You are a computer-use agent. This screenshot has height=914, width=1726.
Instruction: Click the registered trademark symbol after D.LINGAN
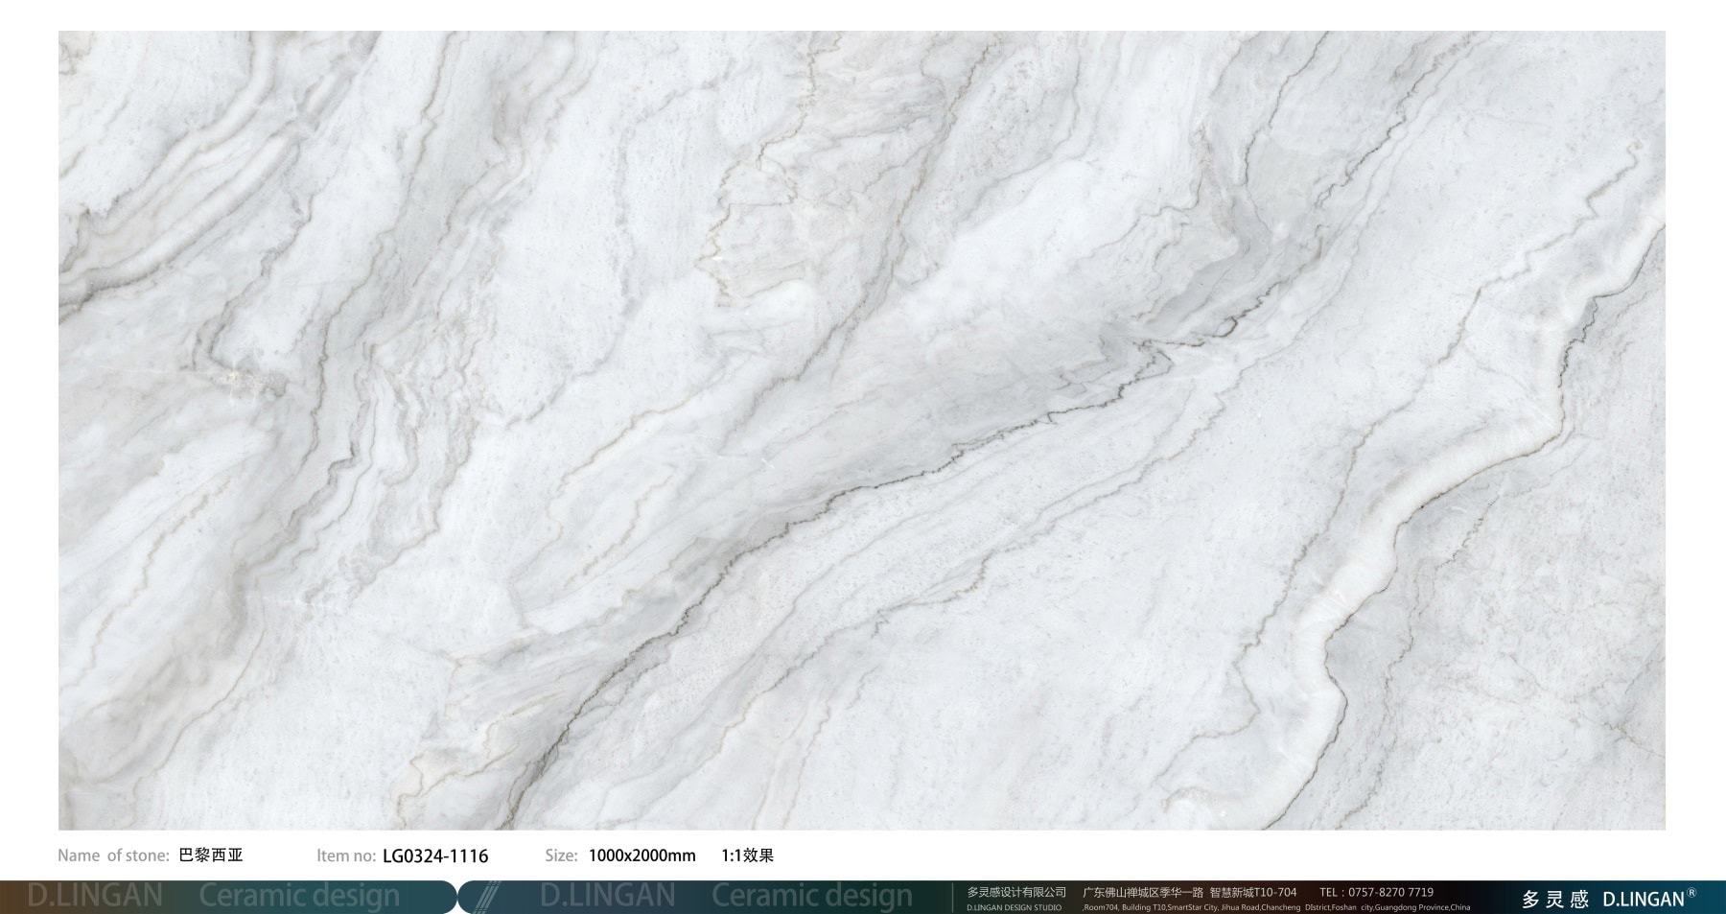click(1691, 893)
